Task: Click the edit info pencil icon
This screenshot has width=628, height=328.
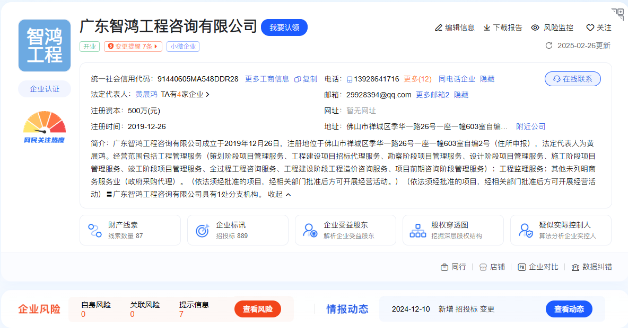Action: coord(438,28)
